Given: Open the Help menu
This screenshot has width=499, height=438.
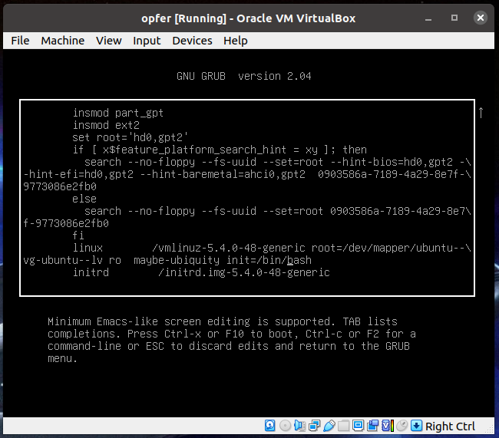Looking at the screenshot, I should tap(236, 41).
